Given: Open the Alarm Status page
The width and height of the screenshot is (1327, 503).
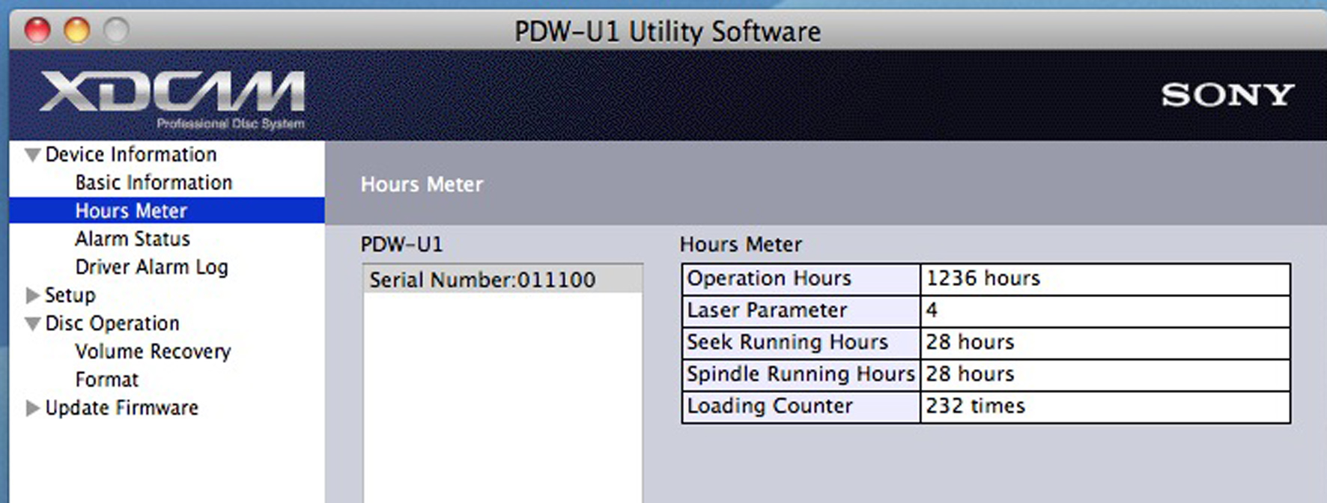Looking at the screenshot, I should pyautogui.click(x=133, y=239).
